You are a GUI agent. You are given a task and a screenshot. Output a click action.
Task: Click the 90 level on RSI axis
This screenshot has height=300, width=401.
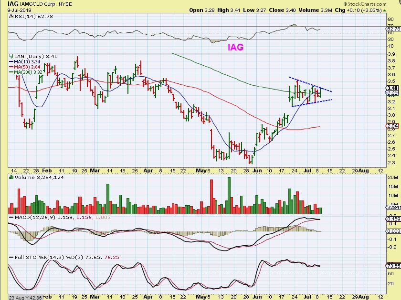[x=390, y=20]
